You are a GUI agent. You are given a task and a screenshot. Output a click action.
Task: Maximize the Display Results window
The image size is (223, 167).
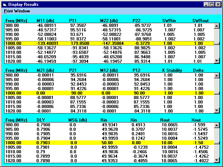pyautogui.click(x=212, y=4)
